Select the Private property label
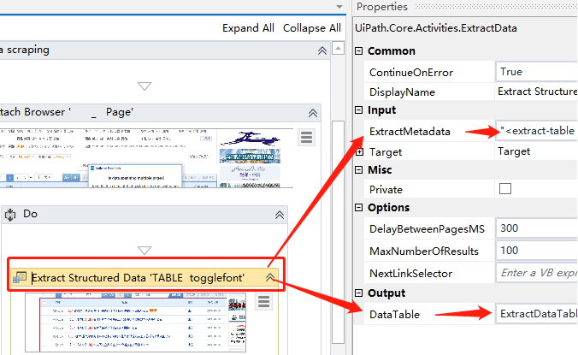578x355 pixels. [x=386, y=190]
